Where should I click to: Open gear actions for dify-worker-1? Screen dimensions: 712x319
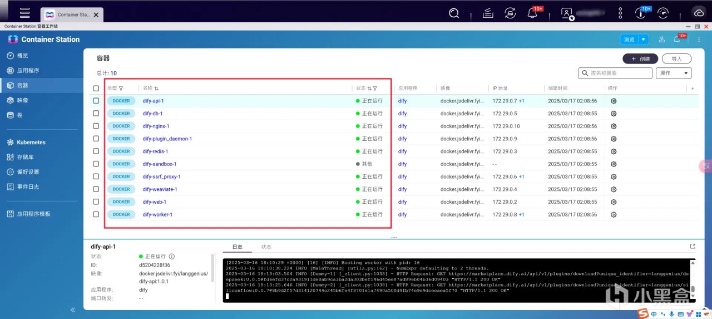click(614, 214)
